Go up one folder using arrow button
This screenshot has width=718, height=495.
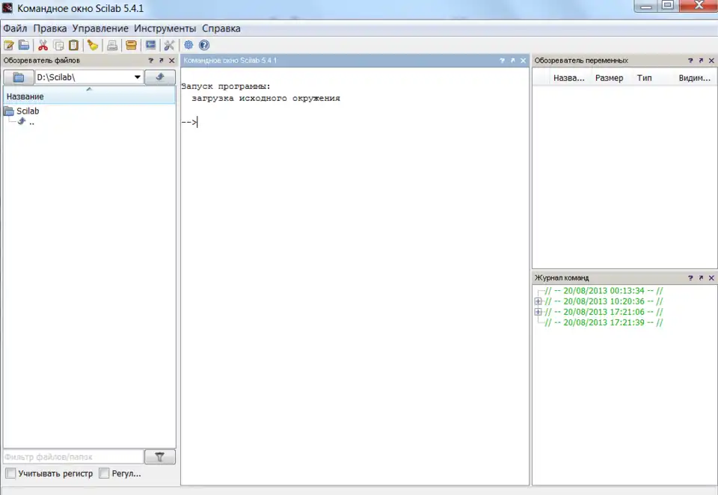pos(160,77)
